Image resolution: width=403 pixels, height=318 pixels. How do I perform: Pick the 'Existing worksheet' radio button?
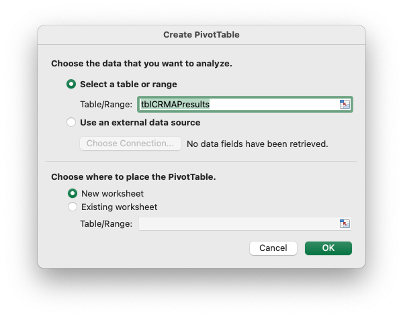[x=72, y=207]
